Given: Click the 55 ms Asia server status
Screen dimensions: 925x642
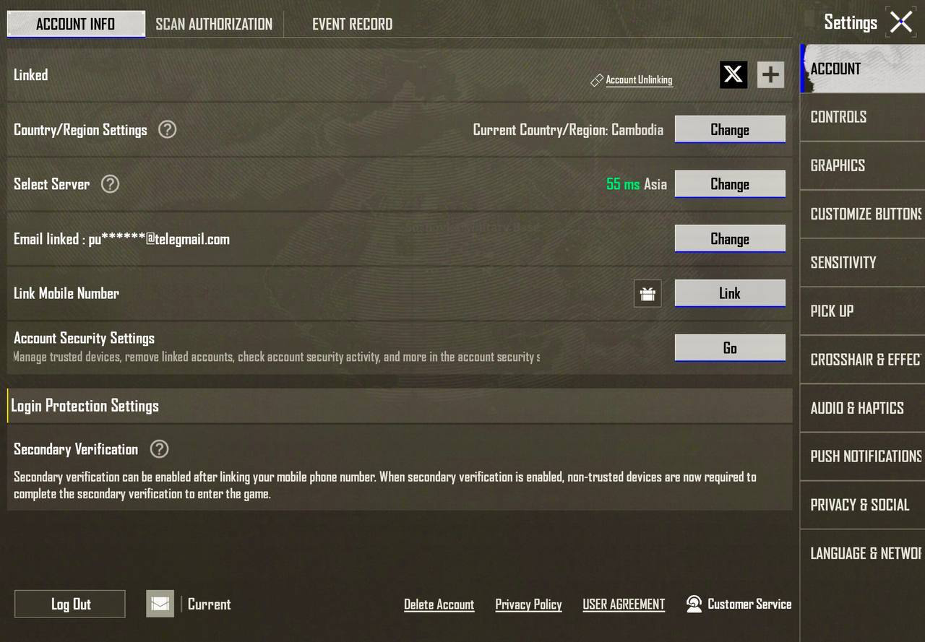Looking at the screenshot, I should coord(637,184).
